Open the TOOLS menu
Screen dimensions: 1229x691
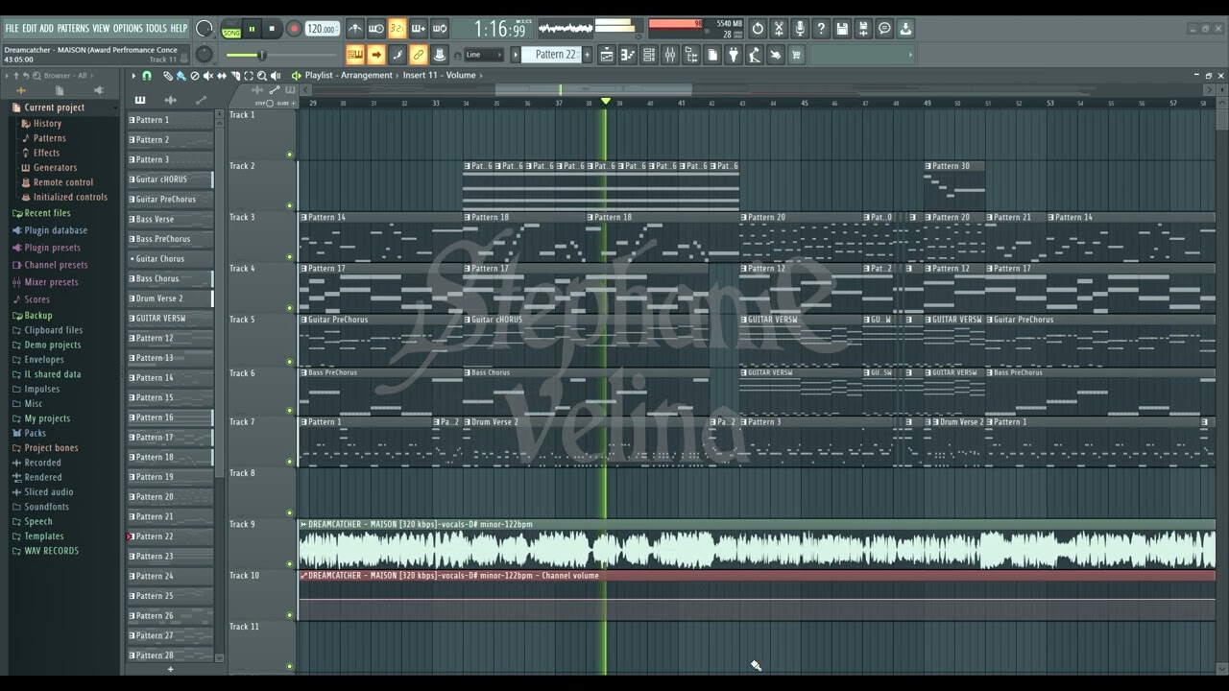pyautogui.click(x=156, y=29)
